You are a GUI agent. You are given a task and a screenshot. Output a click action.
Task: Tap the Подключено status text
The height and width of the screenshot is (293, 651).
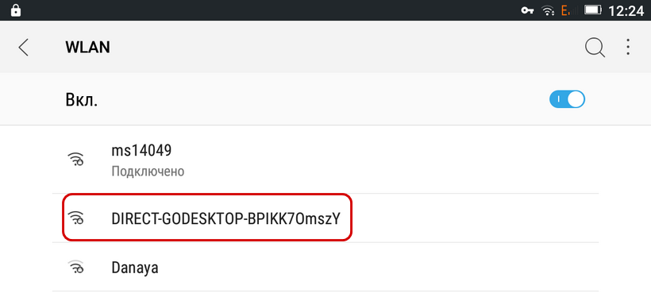click(148, 171)
